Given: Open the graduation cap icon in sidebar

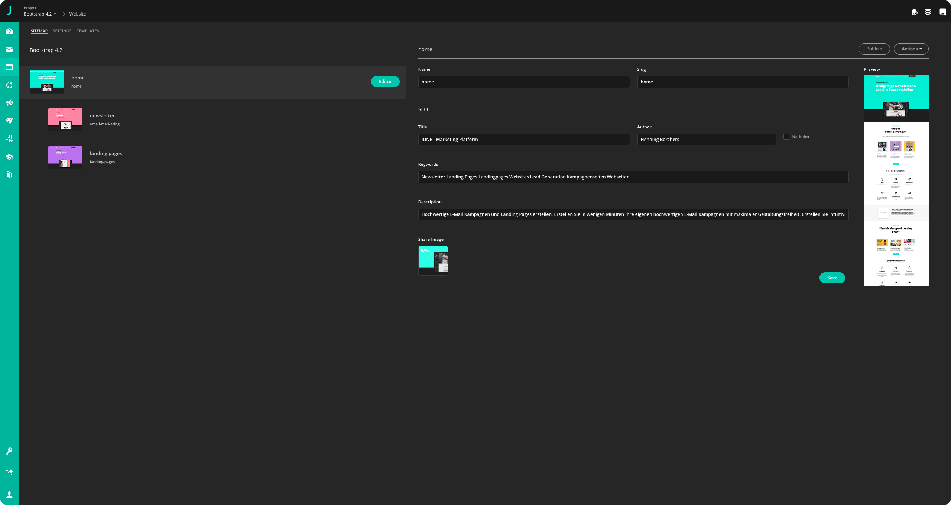Looking at the screenshot, I should pyautogui.click(x=9, y=157).
